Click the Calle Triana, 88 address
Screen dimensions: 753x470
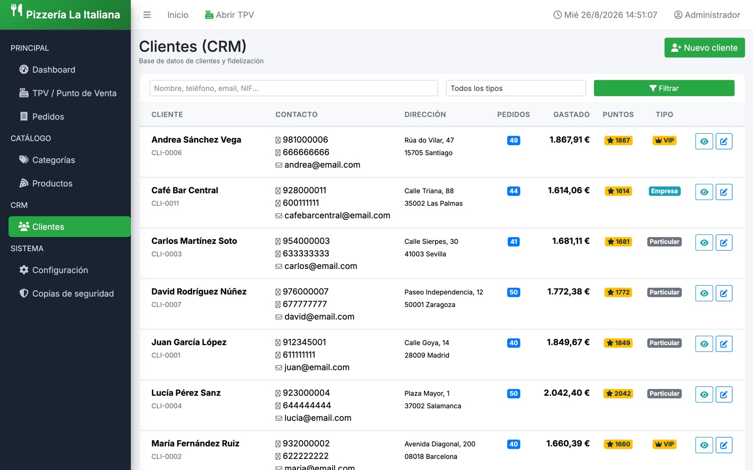429,191
